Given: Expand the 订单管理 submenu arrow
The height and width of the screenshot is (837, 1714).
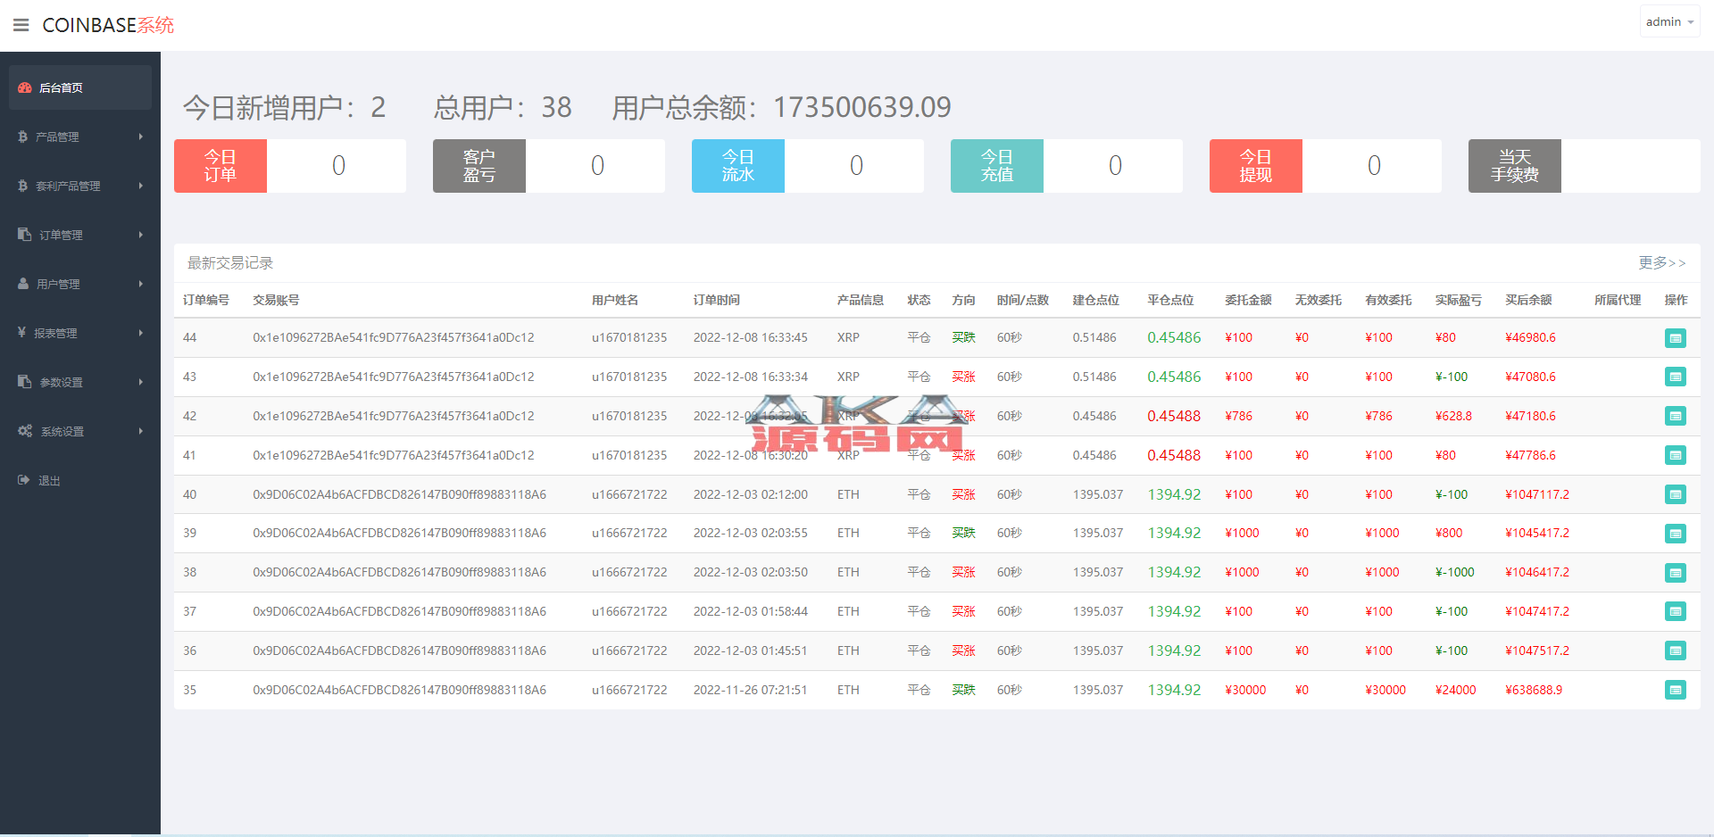Looking at the screenshot, I should 140,235.
